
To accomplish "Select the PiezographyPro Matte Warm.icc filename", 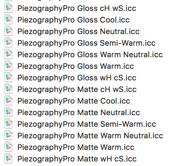I will point(76,147).
